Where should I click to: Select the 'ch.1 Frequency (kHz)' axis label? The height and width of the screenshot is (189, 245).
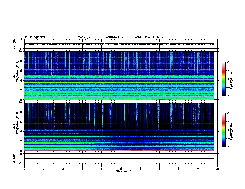pos(16,72)
